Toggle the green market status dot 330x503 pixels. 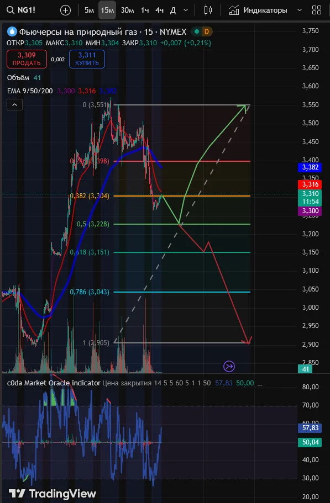coord(196,31)
